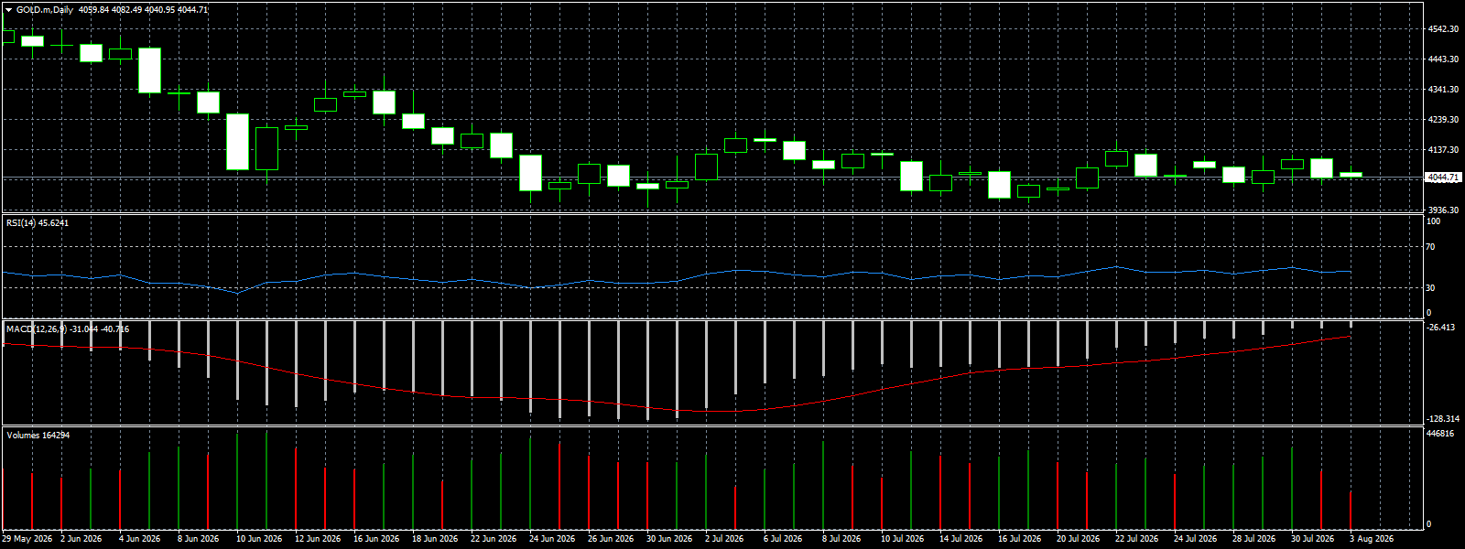
Task: Click the 16 Jun 2026 date label
Action: [376, 539]
